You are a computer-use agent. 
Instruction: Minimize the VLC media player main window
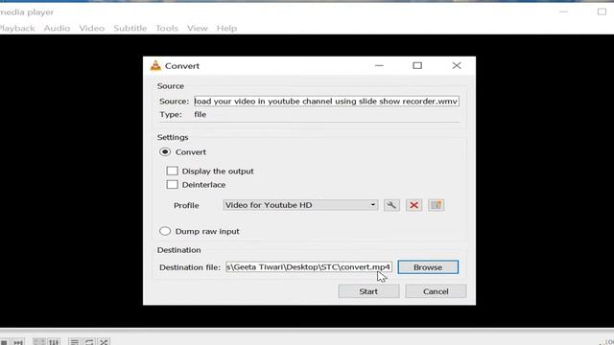point(563,11)
